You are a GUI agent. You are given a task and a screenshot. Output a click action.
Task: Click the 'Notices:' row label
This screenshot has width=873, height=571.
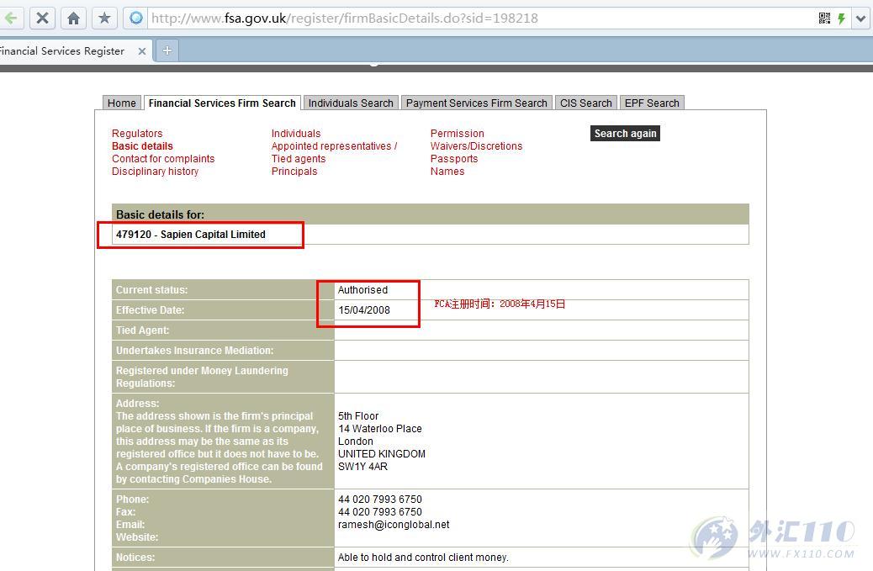click(x=135, y=557)
